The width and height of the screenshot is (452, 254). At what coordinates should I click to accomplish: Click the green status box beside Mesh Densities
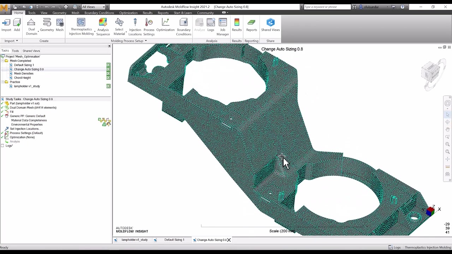pos(108,73)
